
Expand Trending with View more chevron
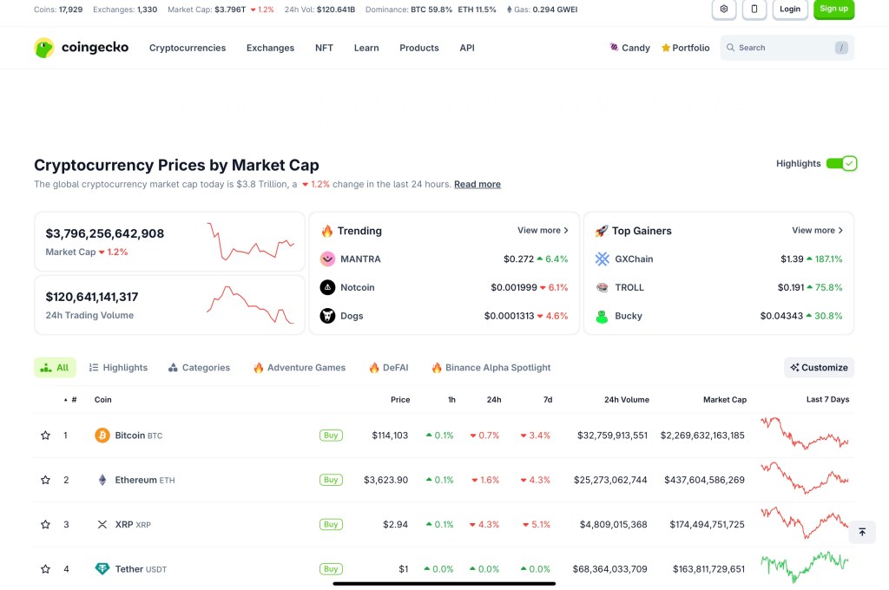(x=543, y=231)
